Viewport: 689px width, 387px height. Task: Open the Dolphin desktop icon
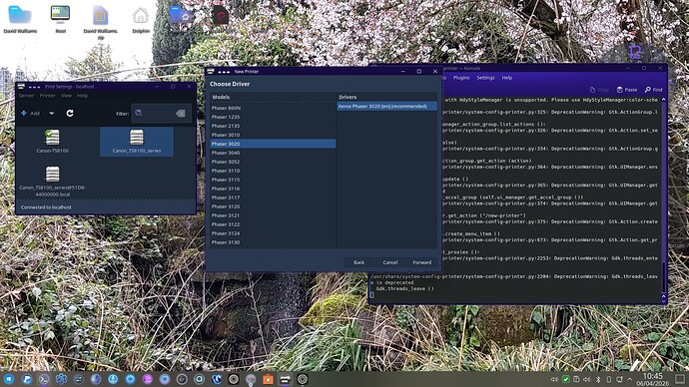point(141,19)
